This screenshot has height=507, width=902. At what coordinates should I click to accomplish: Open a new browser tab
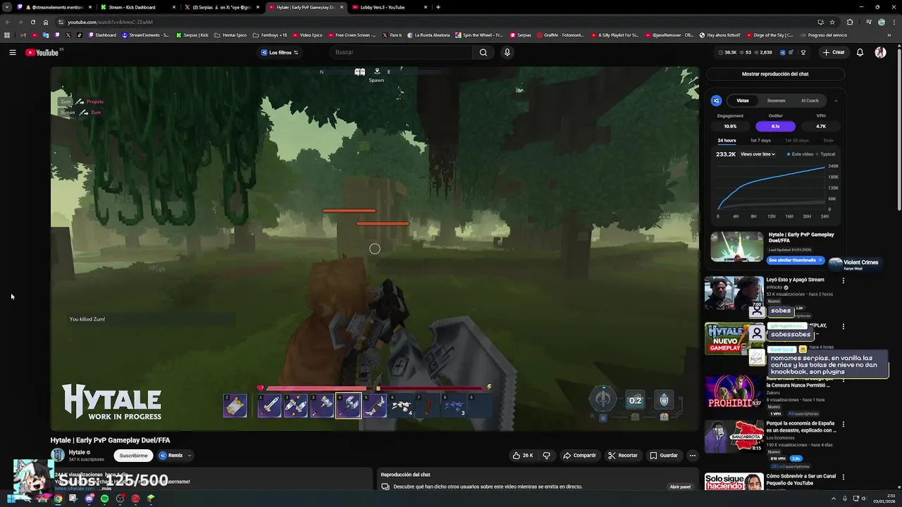tap(438, 7)
